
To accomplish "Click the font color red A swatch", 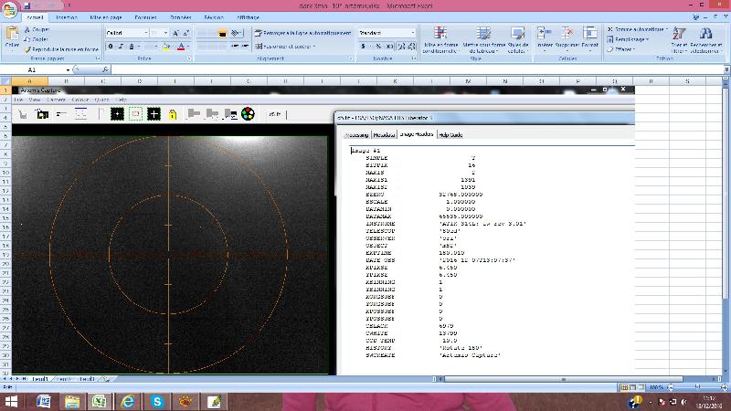I will (x=181, y=47).
